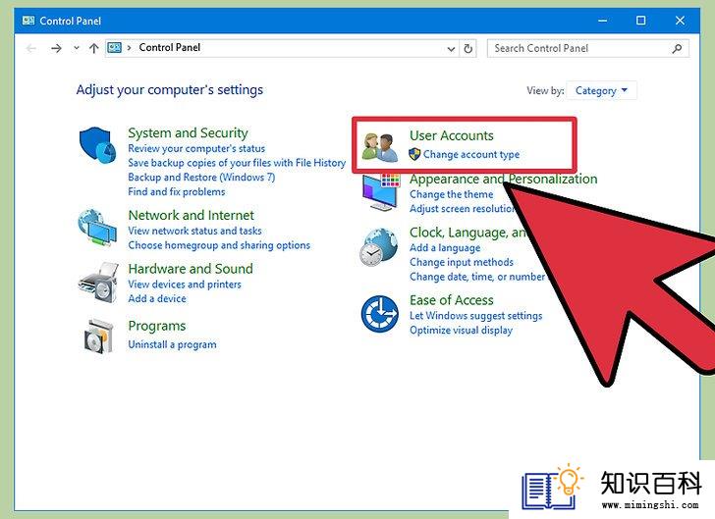Open Network and Internet globe icon

click(96, 228)
